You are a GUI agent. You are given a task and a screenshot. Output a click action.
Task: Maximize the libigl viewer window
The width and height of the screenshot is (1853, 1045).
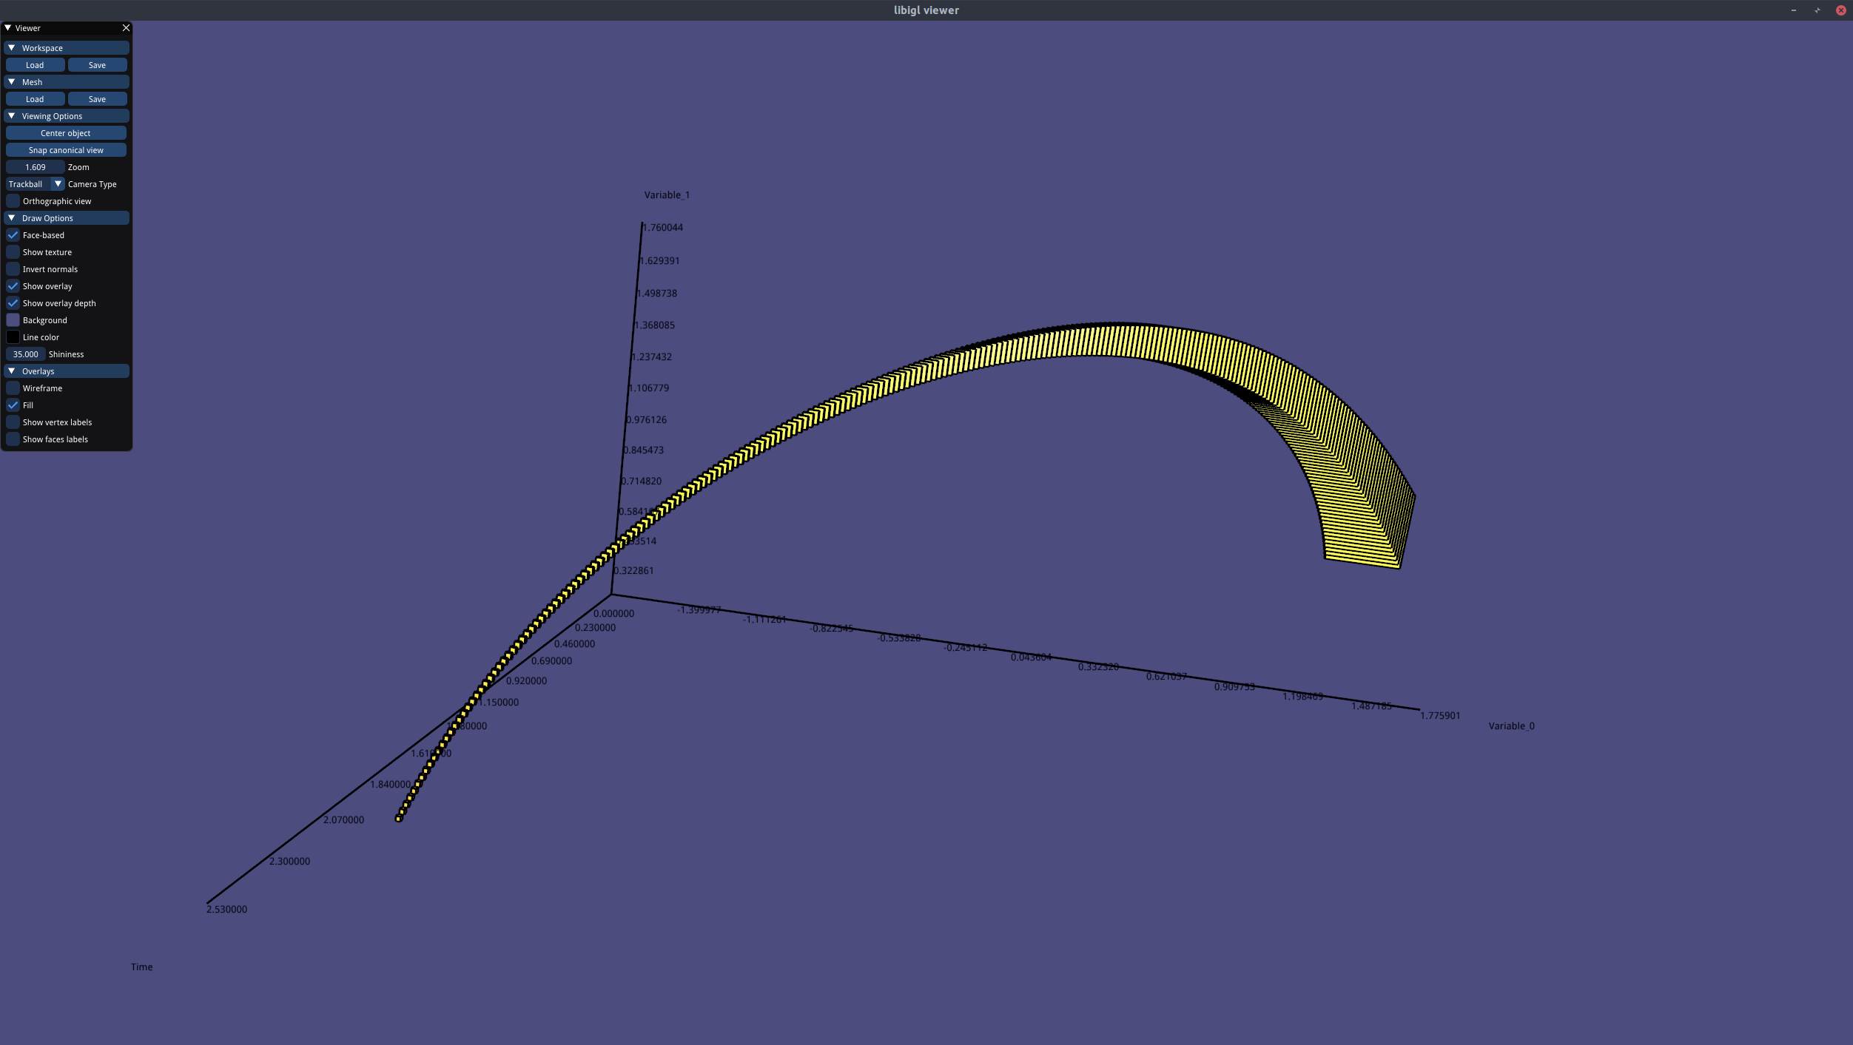tap(1817, 10)
